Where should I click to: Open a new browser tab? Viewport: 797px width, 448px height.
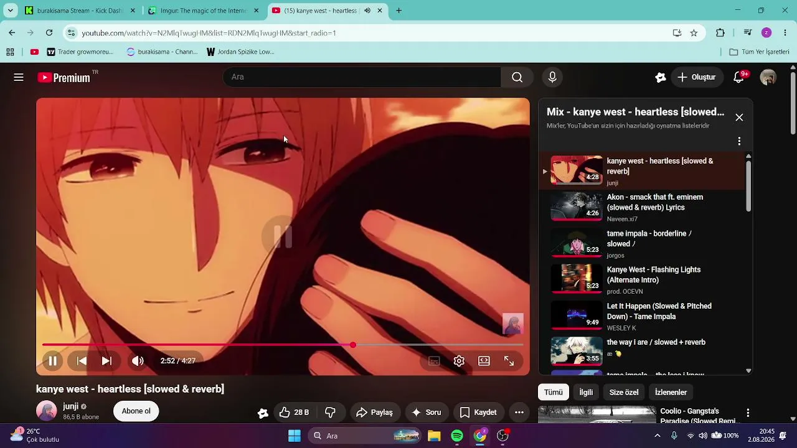(399, 11)
